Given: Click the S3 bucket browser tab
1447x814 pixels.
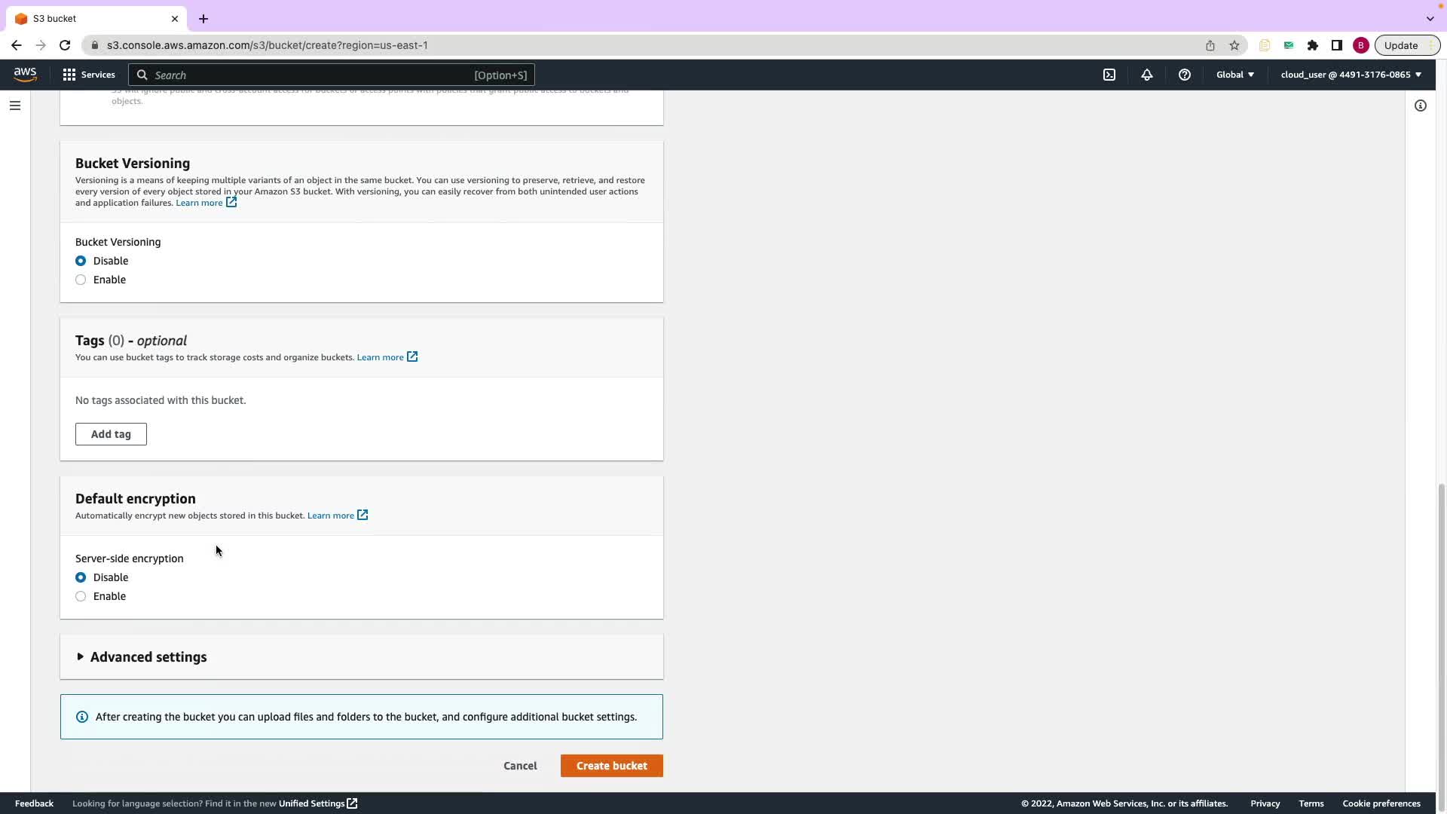Looking at the screenshot, I should [x=90, y=18].
